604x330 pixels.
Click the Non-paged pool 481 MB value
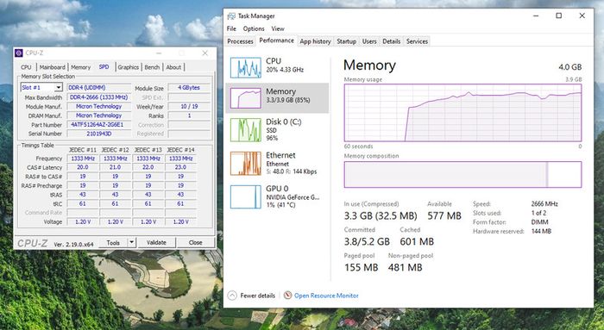[405, 267]
